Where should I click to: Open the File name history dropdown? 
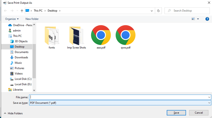209,97
